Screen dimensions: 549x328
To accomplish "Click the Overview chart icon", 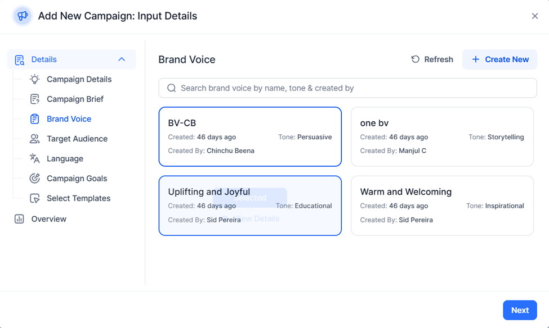I will point(19,219).
